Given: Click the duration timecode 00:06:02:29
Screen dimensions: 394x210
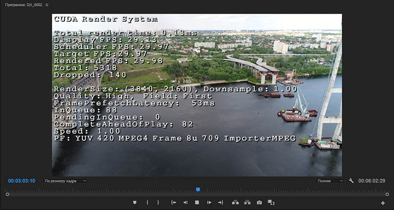Looking at the screenshot, I should (x=372, y=181).
